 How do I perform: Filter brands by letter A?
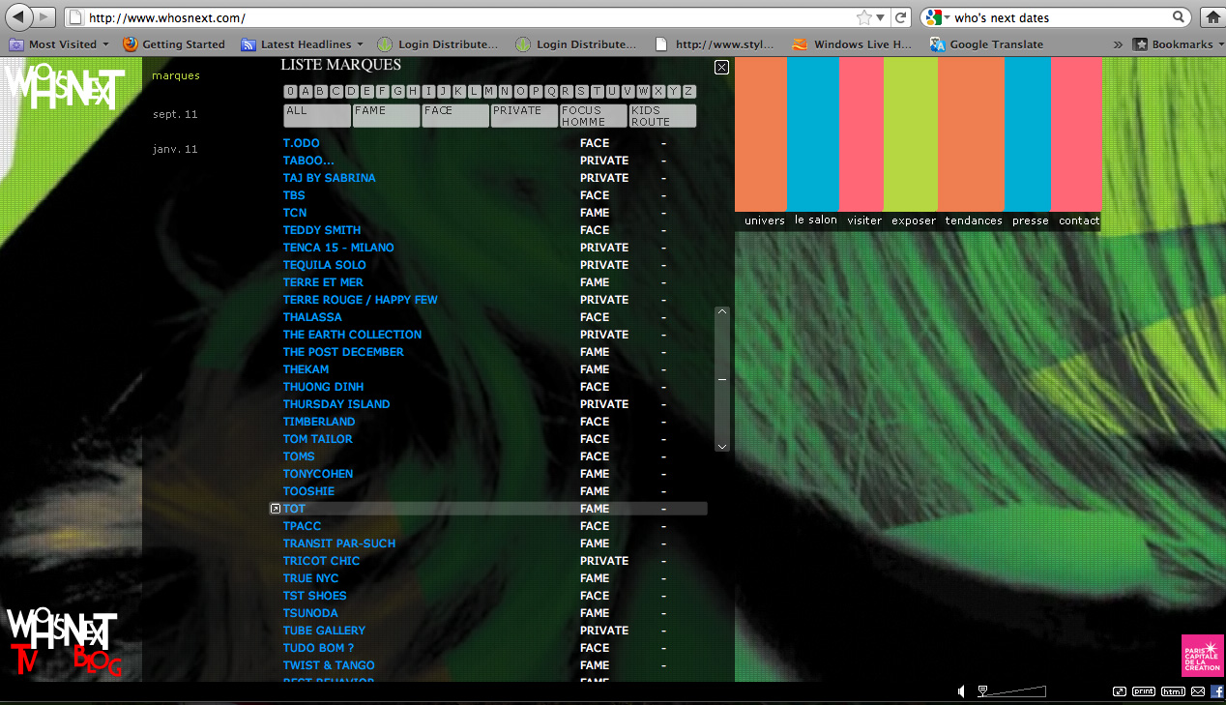[306, 92]
